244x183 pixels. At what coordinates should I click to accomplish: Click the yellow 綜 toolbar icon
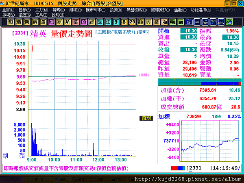point(59,22)
